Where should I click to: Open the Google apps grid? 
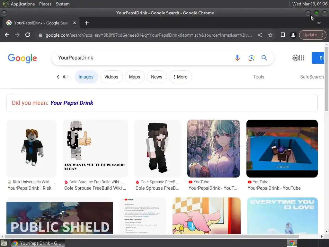(301, 58)
